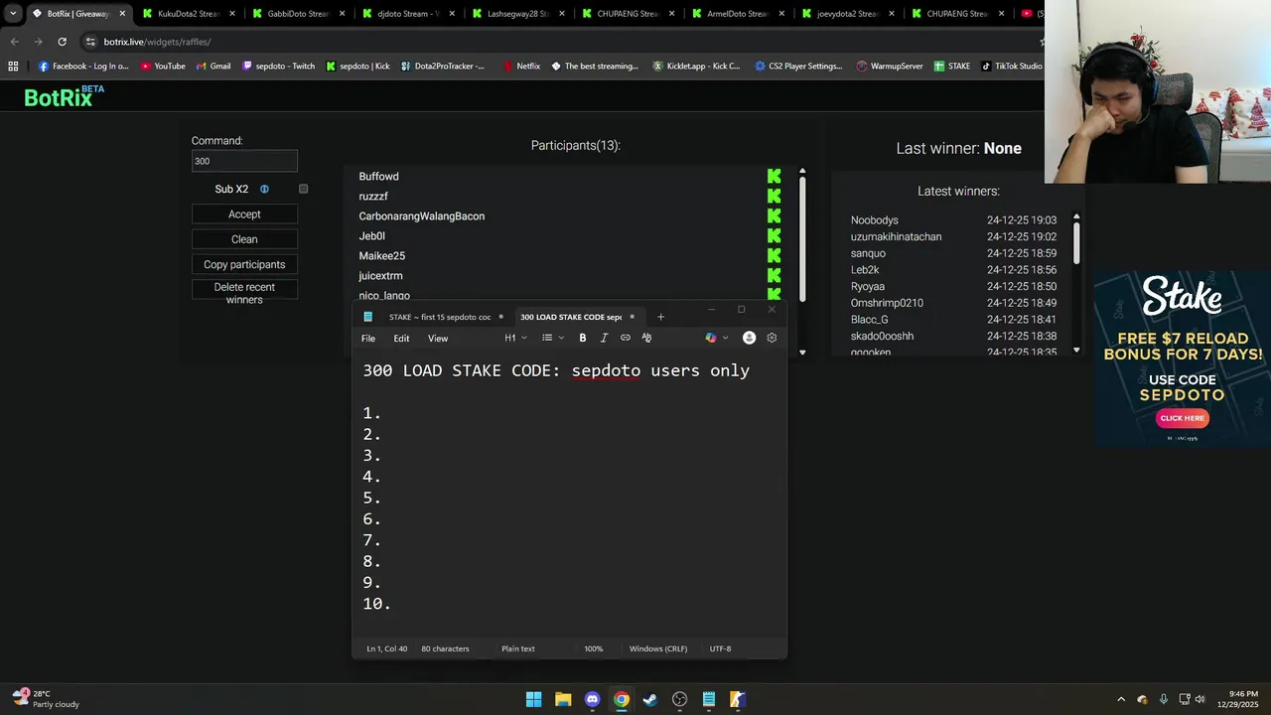This screenshot has height=715, width=1271.
Task: Open the YouTube bookmark
Action: click(163, 67)
